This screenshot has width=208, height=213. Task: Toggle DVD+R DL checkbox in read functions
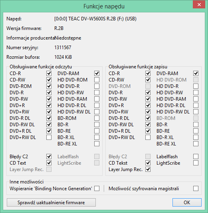(x=49, y=131)
